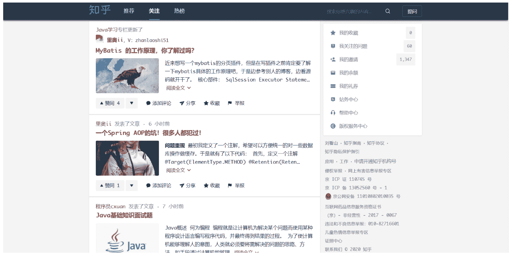Click the search magnifier icon
510x254 pixels.
[x=387, y=11]
